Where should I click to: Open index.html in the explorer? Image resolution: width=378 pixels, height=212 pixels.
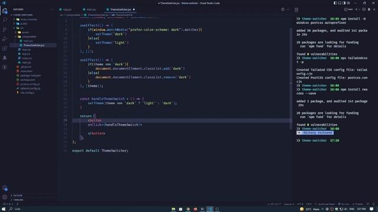pos(26,71)
